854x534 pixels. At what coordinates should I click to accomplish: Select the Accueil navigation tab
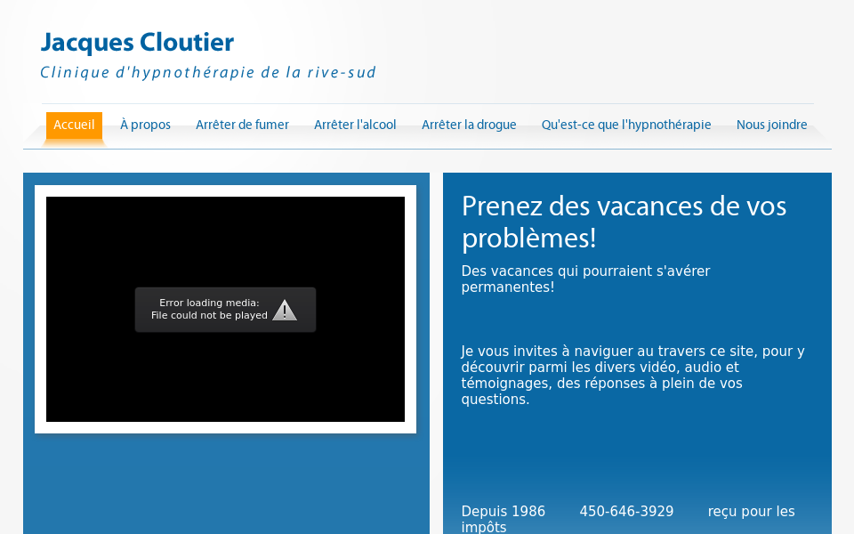coord(75,125)
